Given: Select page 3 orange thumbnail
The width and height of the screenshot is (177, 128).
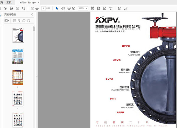Looking at the screenshot, I should pyautogui.click(x=18, y=78).
